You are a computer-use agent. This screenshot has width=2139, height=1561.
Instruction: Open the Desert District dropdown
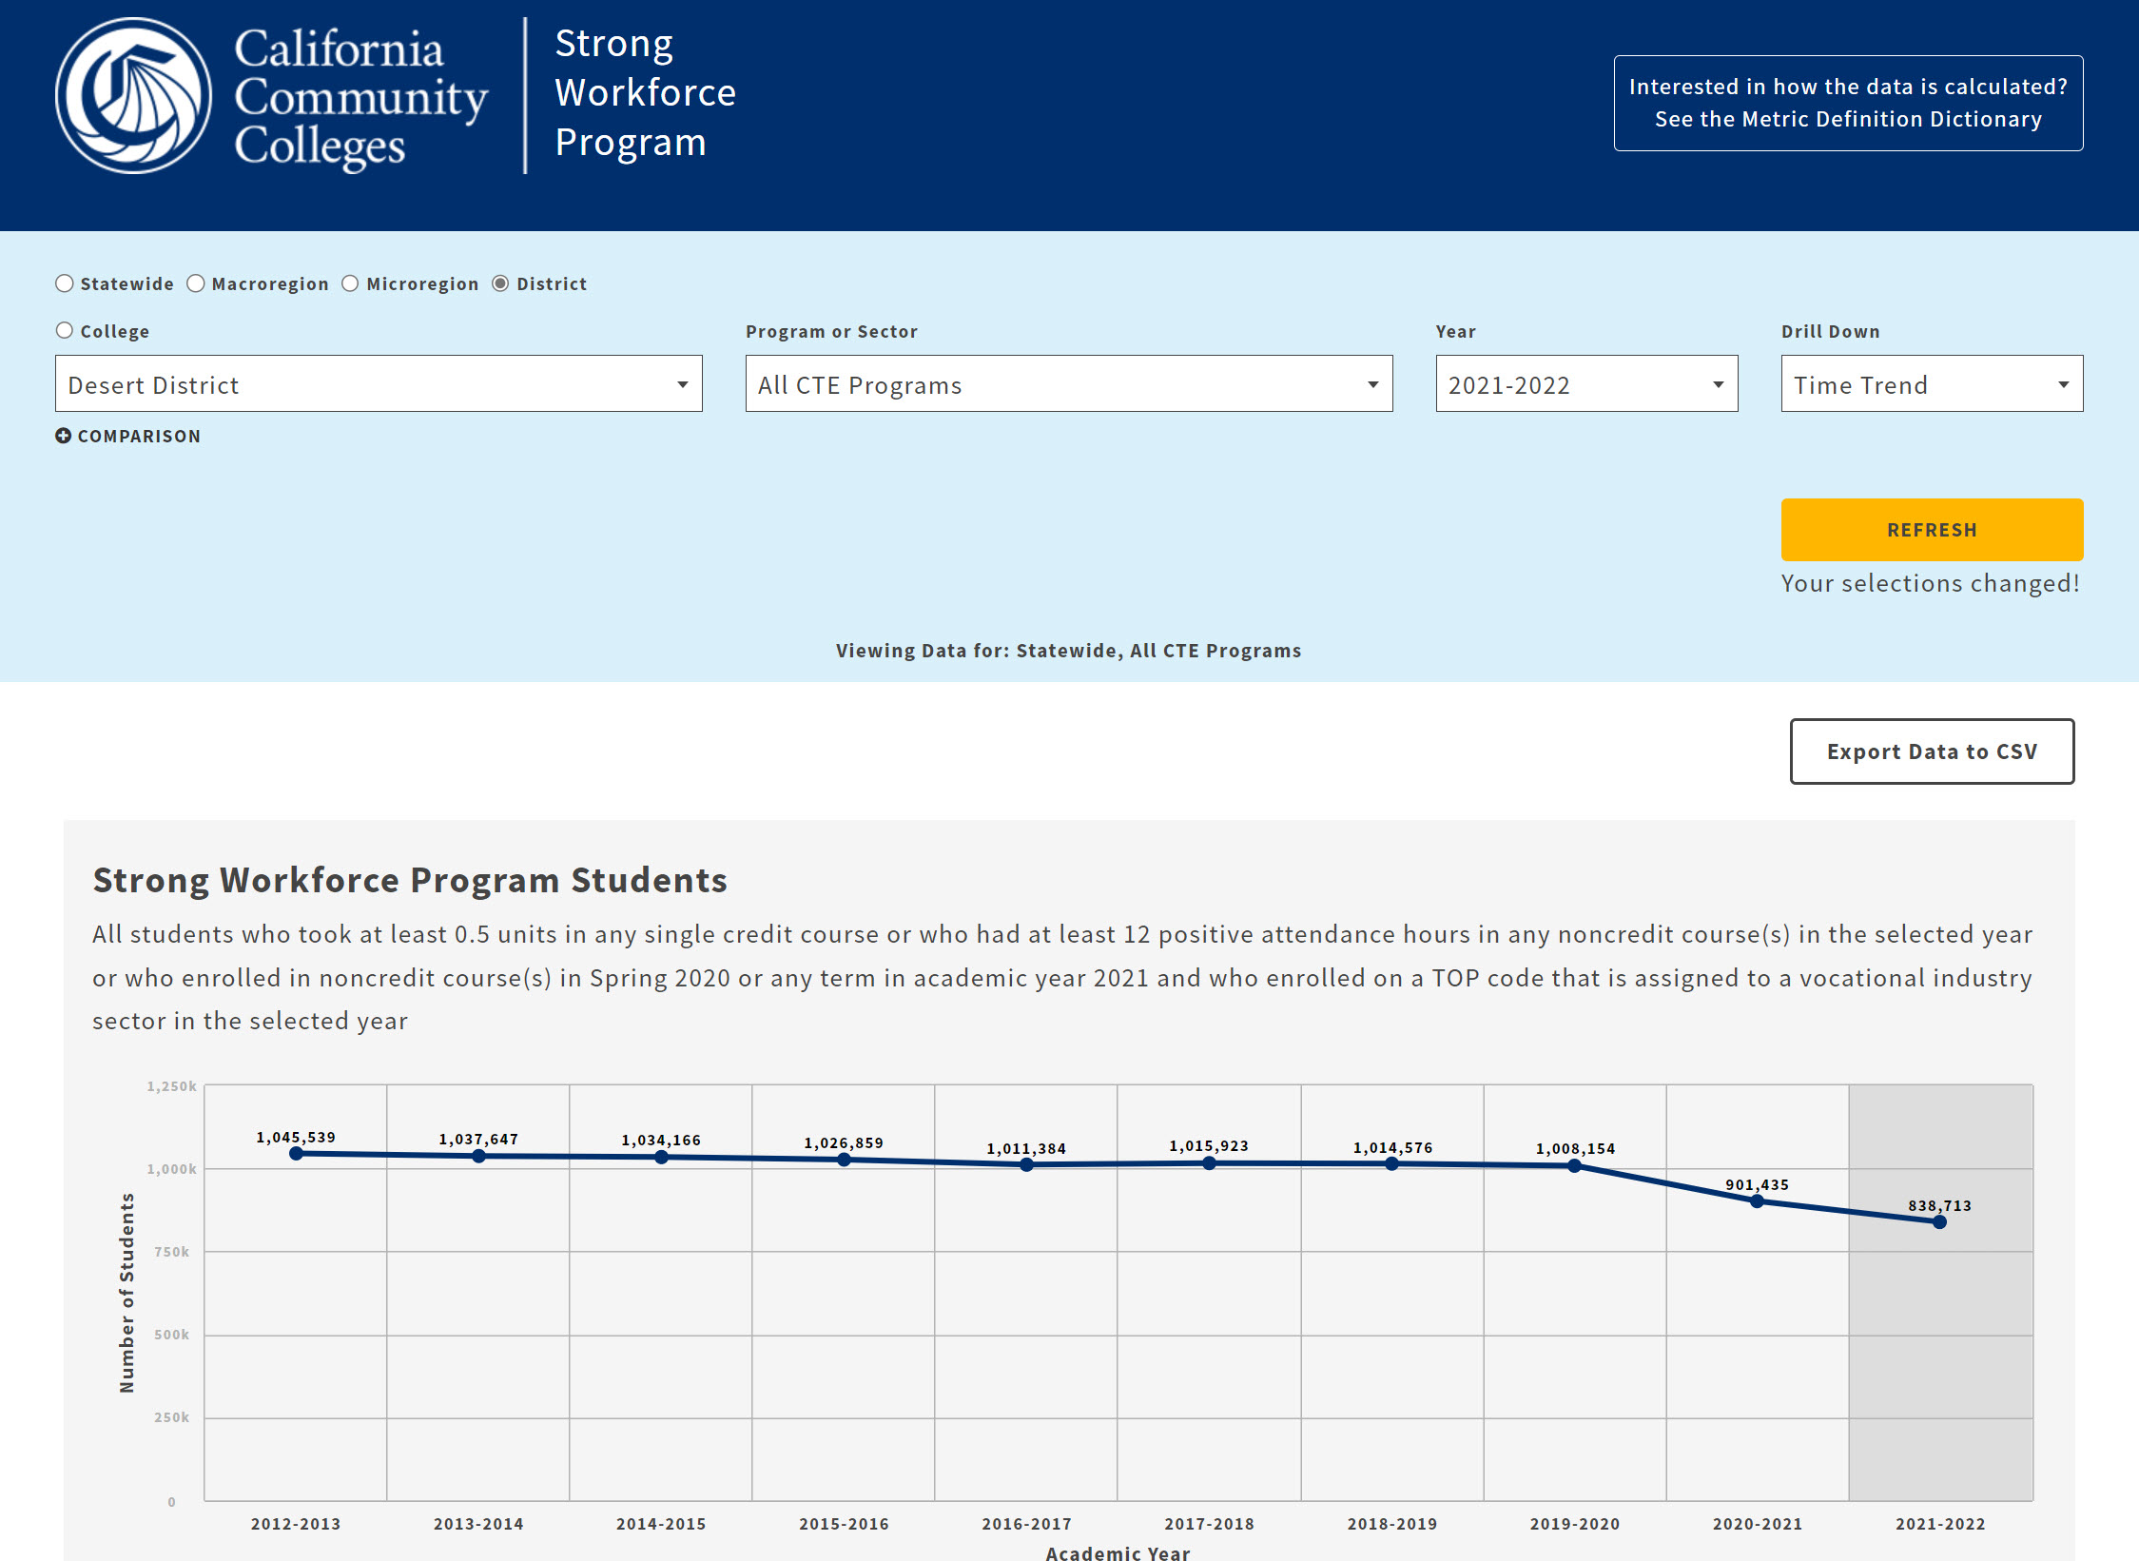379,383
